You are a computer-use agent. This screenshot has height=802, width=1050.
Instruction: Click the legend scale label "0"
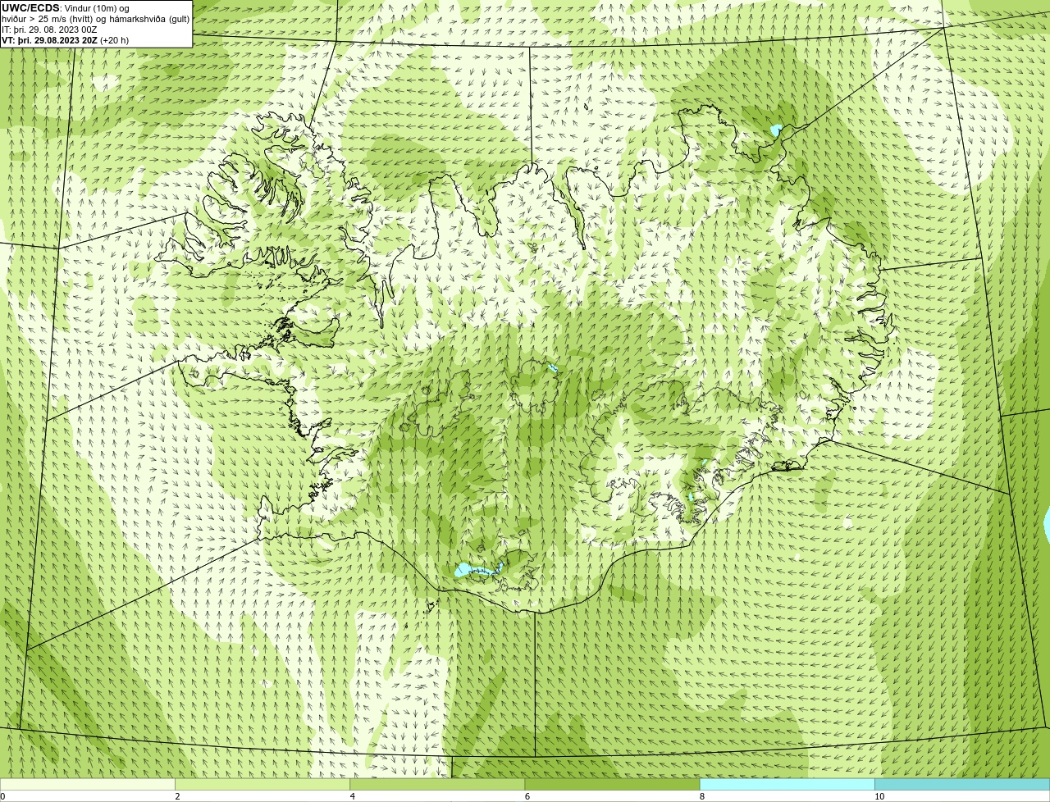[x=2, y=796]
